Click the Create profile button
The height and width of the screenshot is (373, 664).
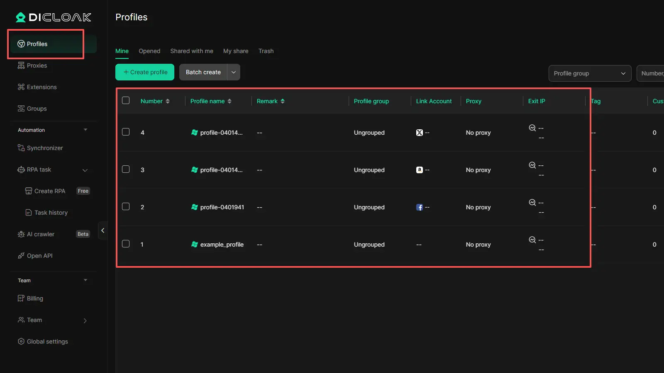[145, 72]
